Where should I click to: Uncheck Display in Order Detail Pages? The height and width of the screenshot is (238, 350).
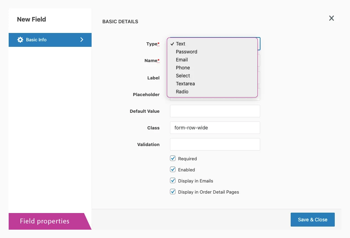[173, 192]
